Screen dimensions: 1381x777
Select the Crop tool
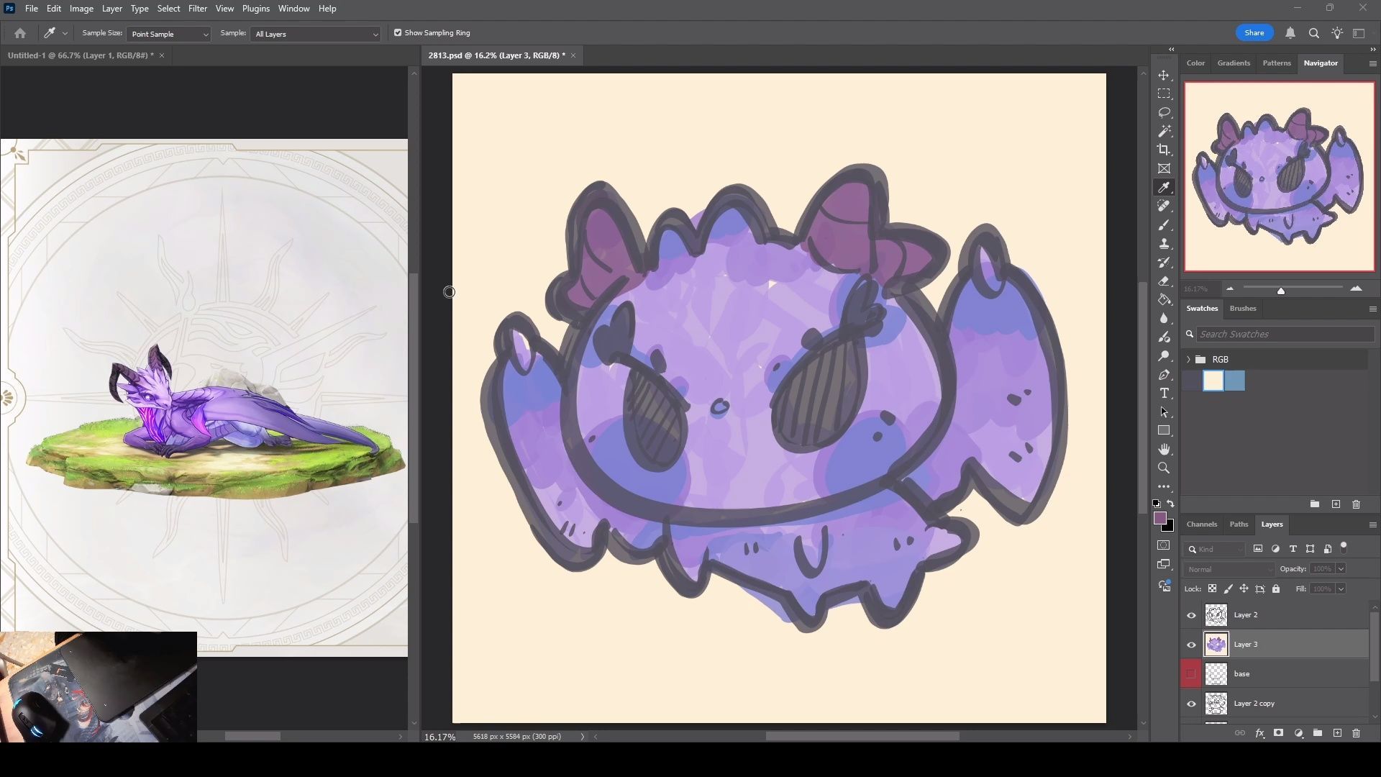tap(1164, 150)
